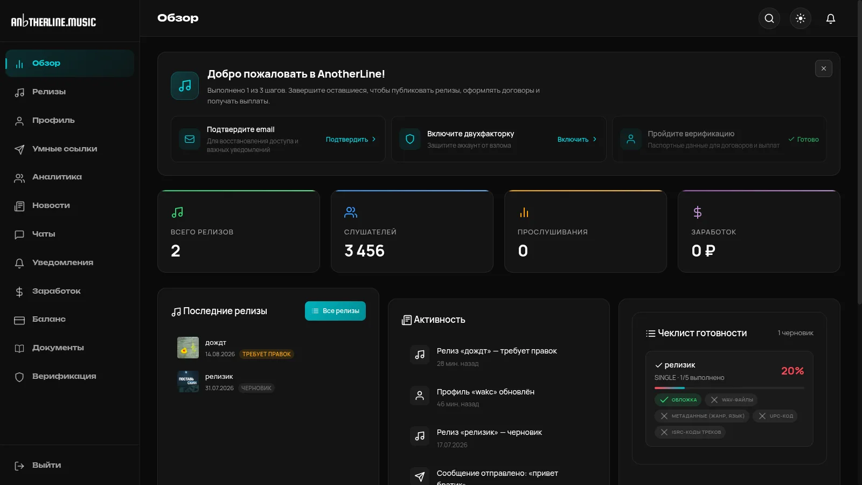
Task: Open релизик release cover thumbnail
Action: pos(188,382)
